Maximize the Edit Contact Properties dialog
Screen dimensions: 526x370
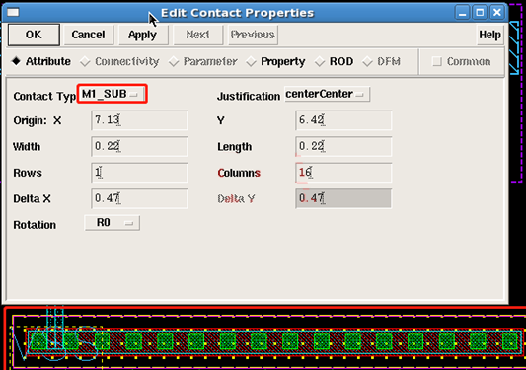(480, 13)
